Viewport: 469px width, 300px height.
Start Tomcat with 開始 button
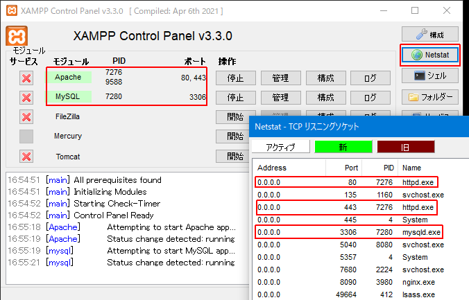232,157
